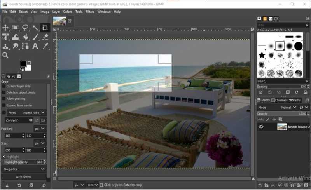Screen dimensions: 311x190
Task: Select the Text tool
Action: [35, 46]
